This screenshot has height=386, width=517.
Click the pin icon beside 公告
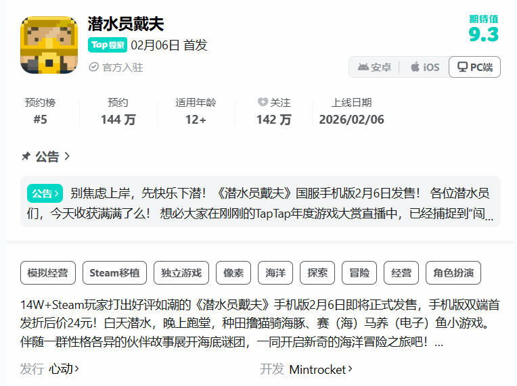pyautogui.click(x=26, y=157)
